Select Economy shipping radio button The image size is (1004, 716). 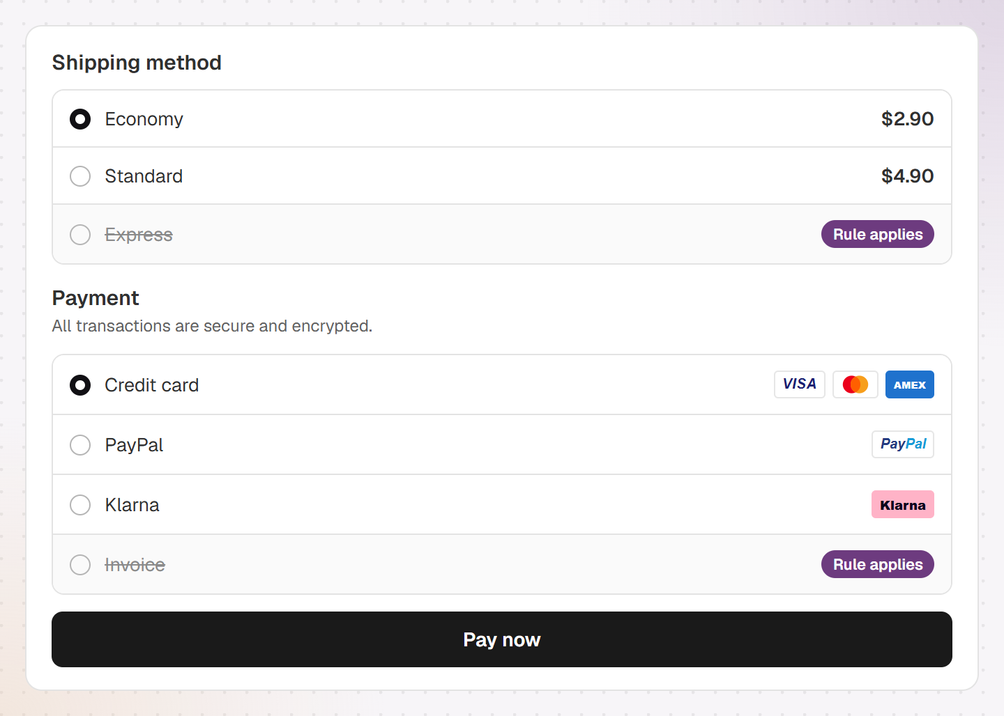click(80, 119)
